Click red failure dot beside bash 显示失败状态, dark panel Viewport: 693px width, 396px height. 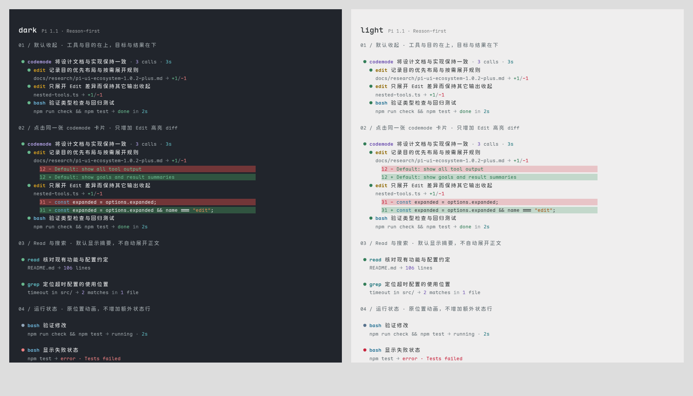(x=23, y=350)
